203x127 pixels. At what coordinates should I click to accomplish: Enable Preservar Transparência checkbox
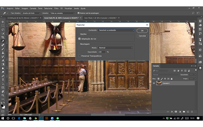[79, 56]
